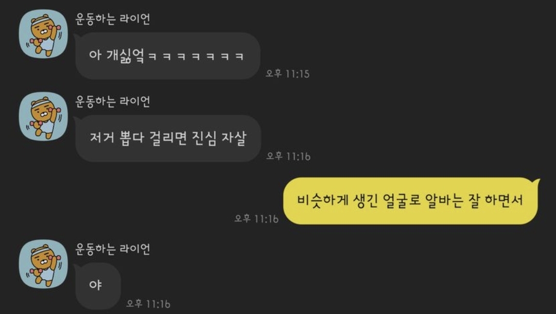This screenshot has width=556, height=314.
Task: Click the ㅋㅋㅋ text in first bubble
Action: pyautogui.click(x=196, y=57)
